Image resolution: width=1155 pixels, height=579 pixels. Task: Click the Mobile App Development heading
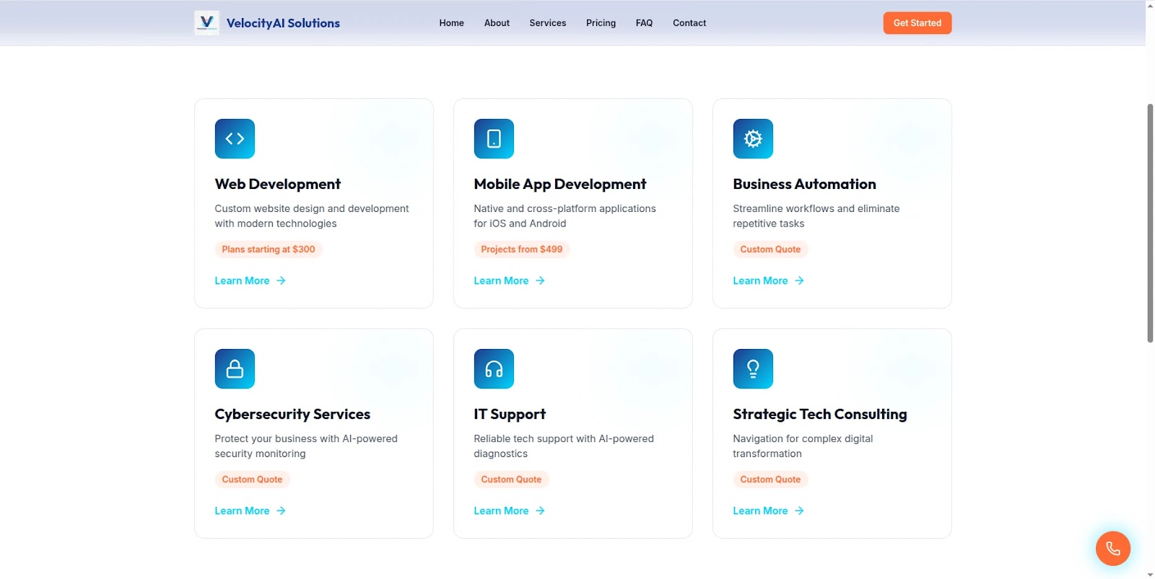560,184
